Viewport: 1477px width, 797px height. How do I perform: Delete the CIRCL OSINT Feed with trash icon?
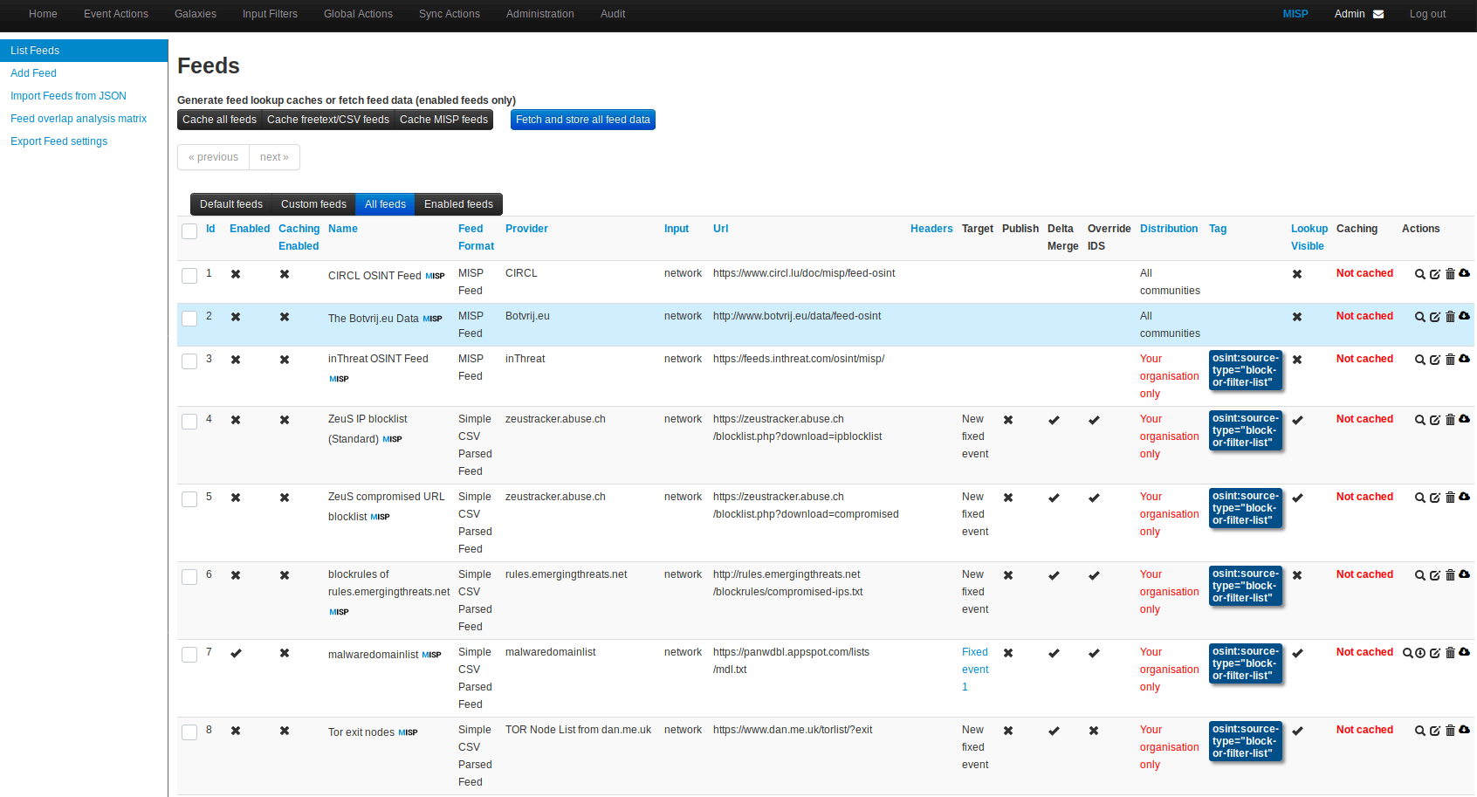point(1450,274)
